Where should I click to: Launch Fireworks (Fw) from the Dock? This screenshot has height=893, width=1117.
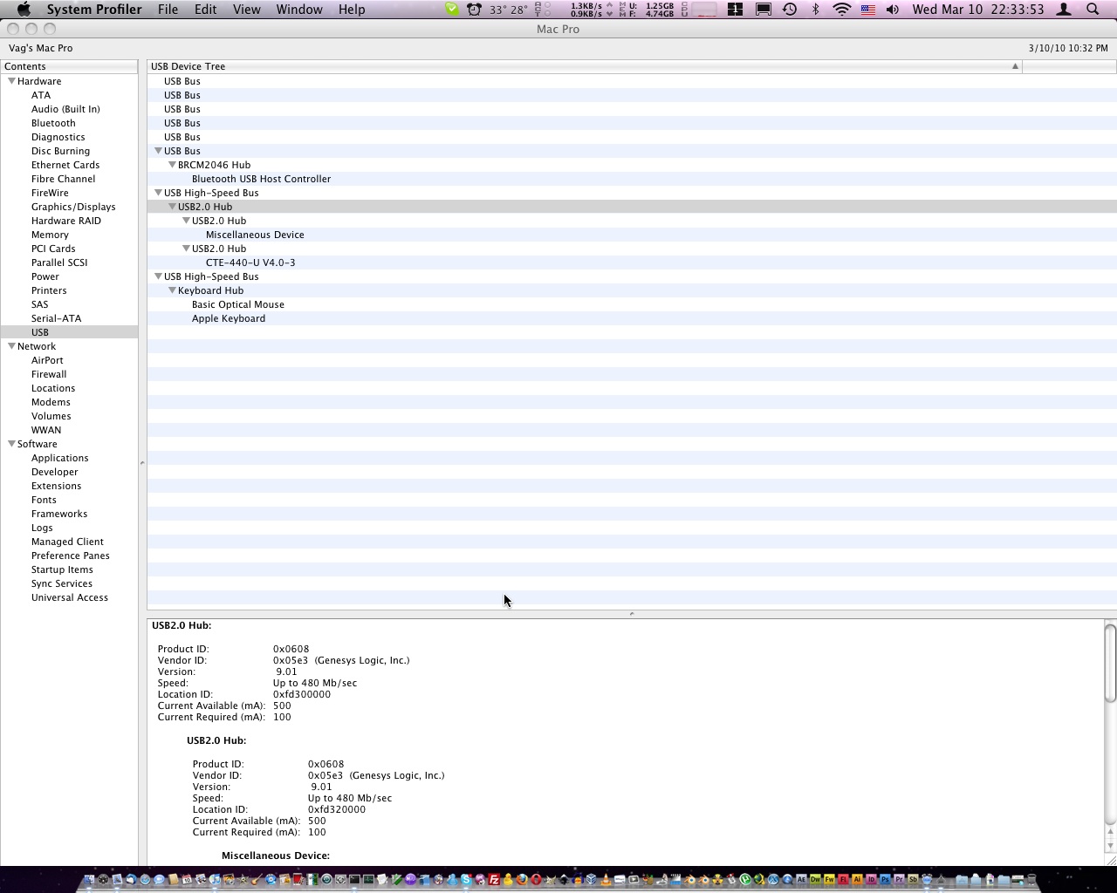click(829, 880)
